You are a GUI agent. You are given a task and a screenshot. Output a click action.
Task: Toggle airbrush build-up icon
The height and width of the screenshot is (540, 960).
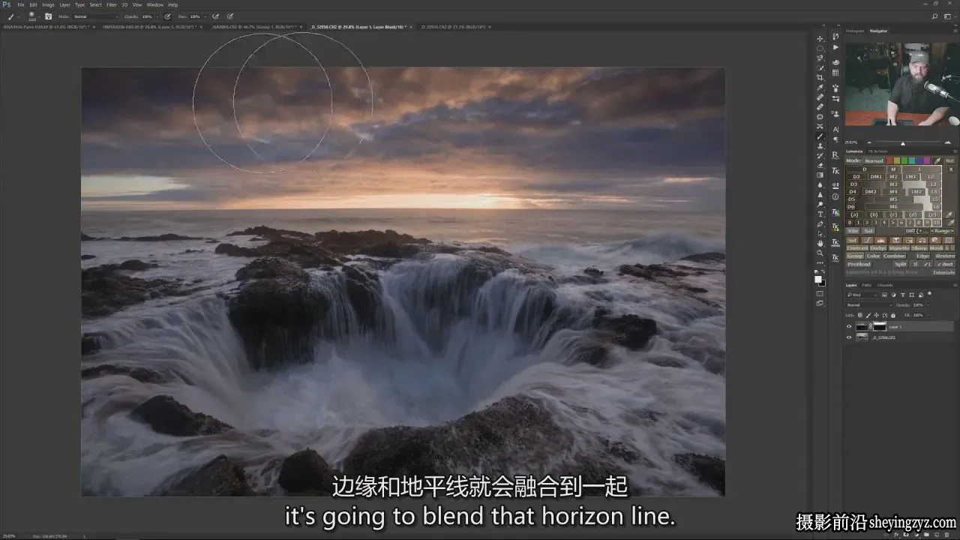tap(216, 16)
